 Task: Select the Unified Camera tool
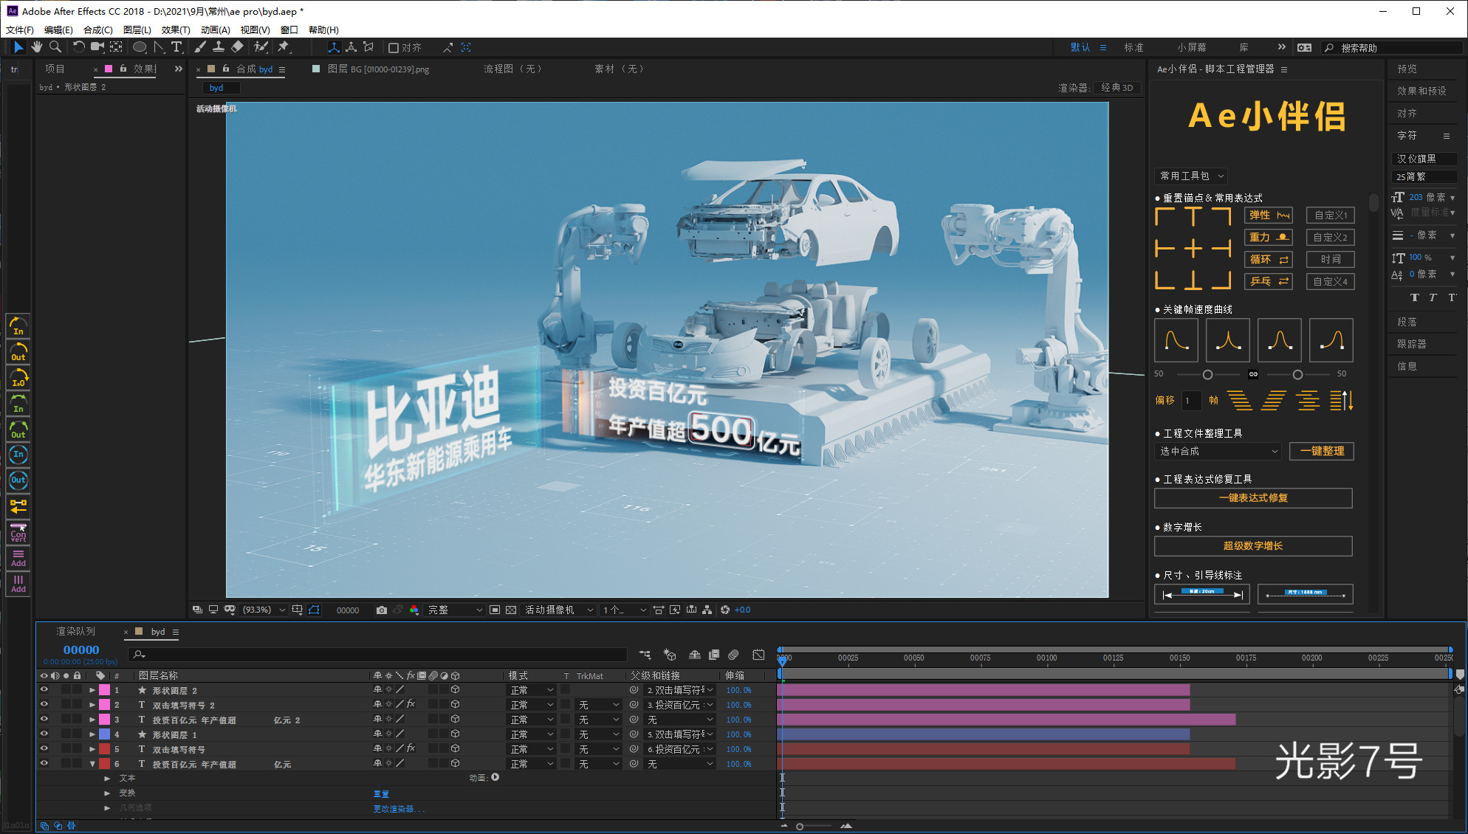click(x=97, y=47)
